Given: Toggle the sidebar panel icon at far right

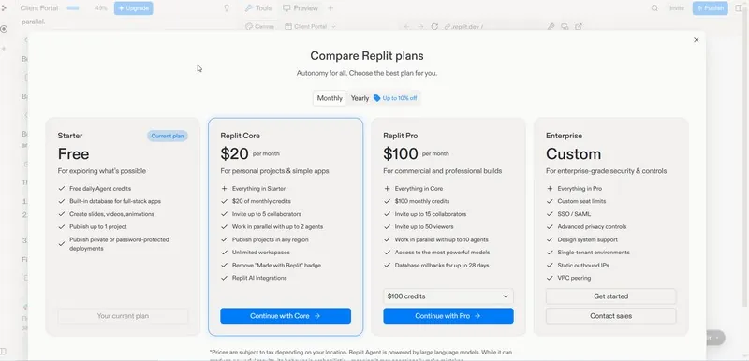Looking at the screenshot, I should [739, 8].
